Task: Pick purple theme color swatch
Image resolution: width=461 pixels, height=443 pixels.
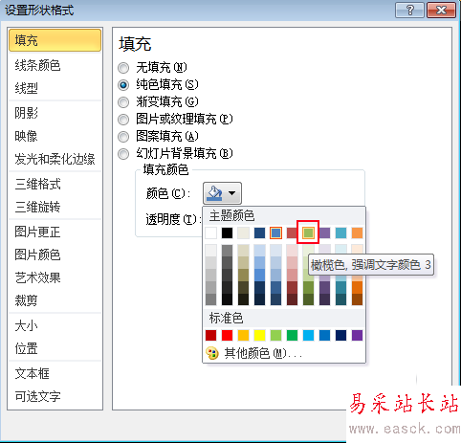Action: (x=324, y=233)
